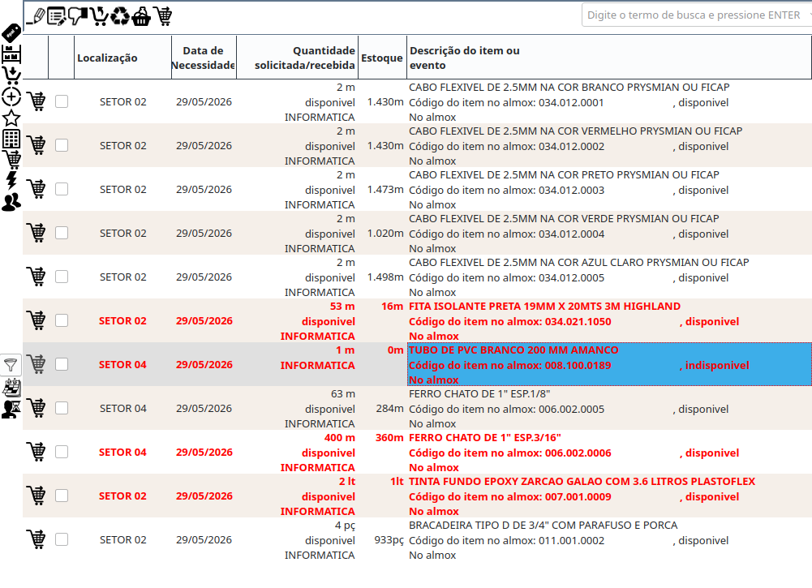Tick the checkbox for CABO FLEXIVEL BRANCO row
This screenshot has height=588, width=812.
pos(62,101)
